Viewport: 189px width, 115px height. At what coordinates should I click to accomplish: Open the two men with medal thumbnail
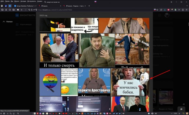pyautogui.click(x=130, y=104)
